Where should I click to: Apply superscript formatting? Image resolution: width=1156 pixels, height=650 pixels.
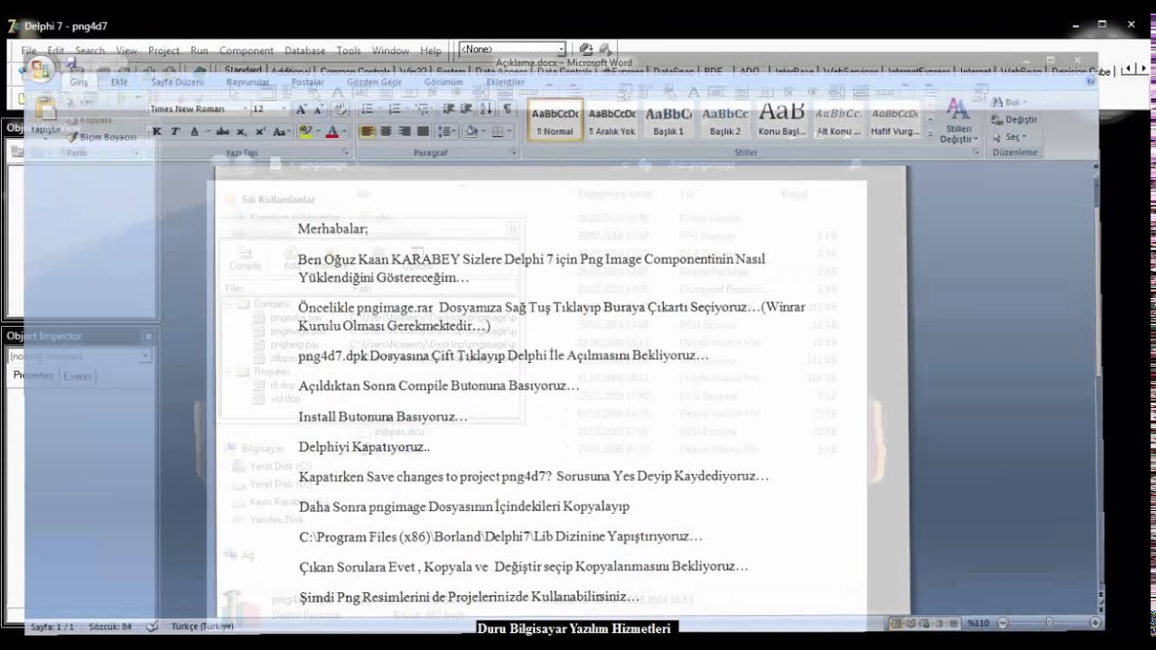pyautogui.click(x=260, y=132)
